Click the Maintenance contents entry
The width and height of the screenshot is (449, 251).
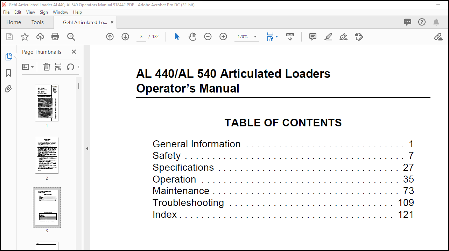(283, 191)
